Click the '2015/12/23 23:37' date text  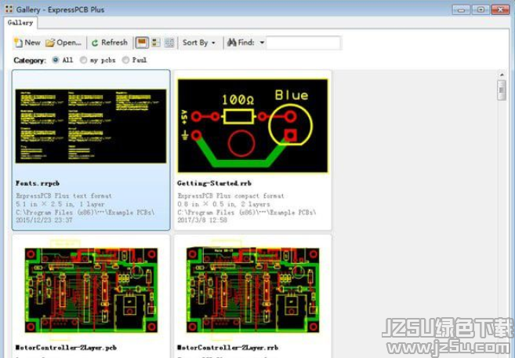tap(44, 220)
